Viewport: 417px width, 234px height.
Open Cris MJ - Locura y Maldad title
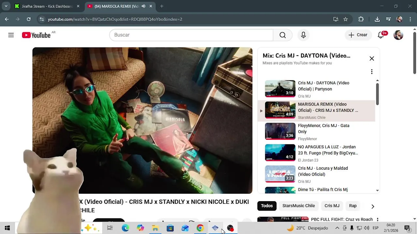(323, 171)
